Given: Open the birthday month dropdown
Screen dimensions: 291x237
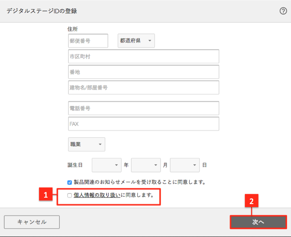Looking at the screenshot, I should [145, 165].
